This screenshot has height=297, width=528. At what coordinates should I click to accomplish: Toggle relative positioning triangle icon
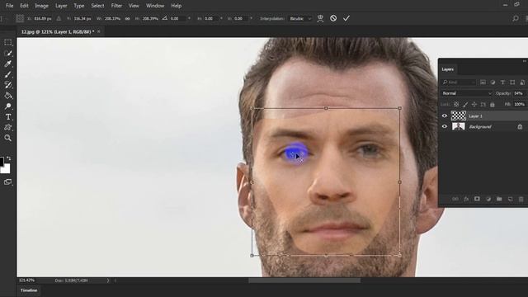pyautogui.click(x=59, y=18)
